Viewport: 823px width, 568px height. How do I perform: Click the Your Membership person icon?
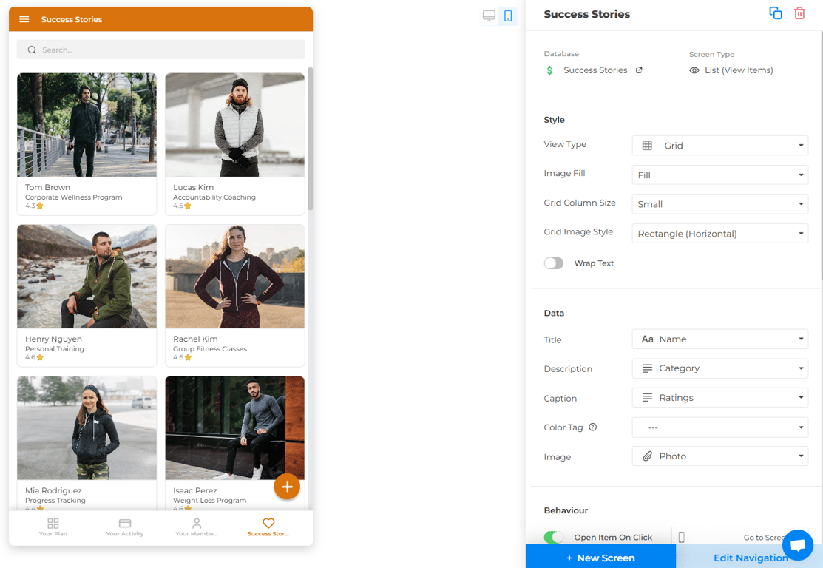point(196,523)
